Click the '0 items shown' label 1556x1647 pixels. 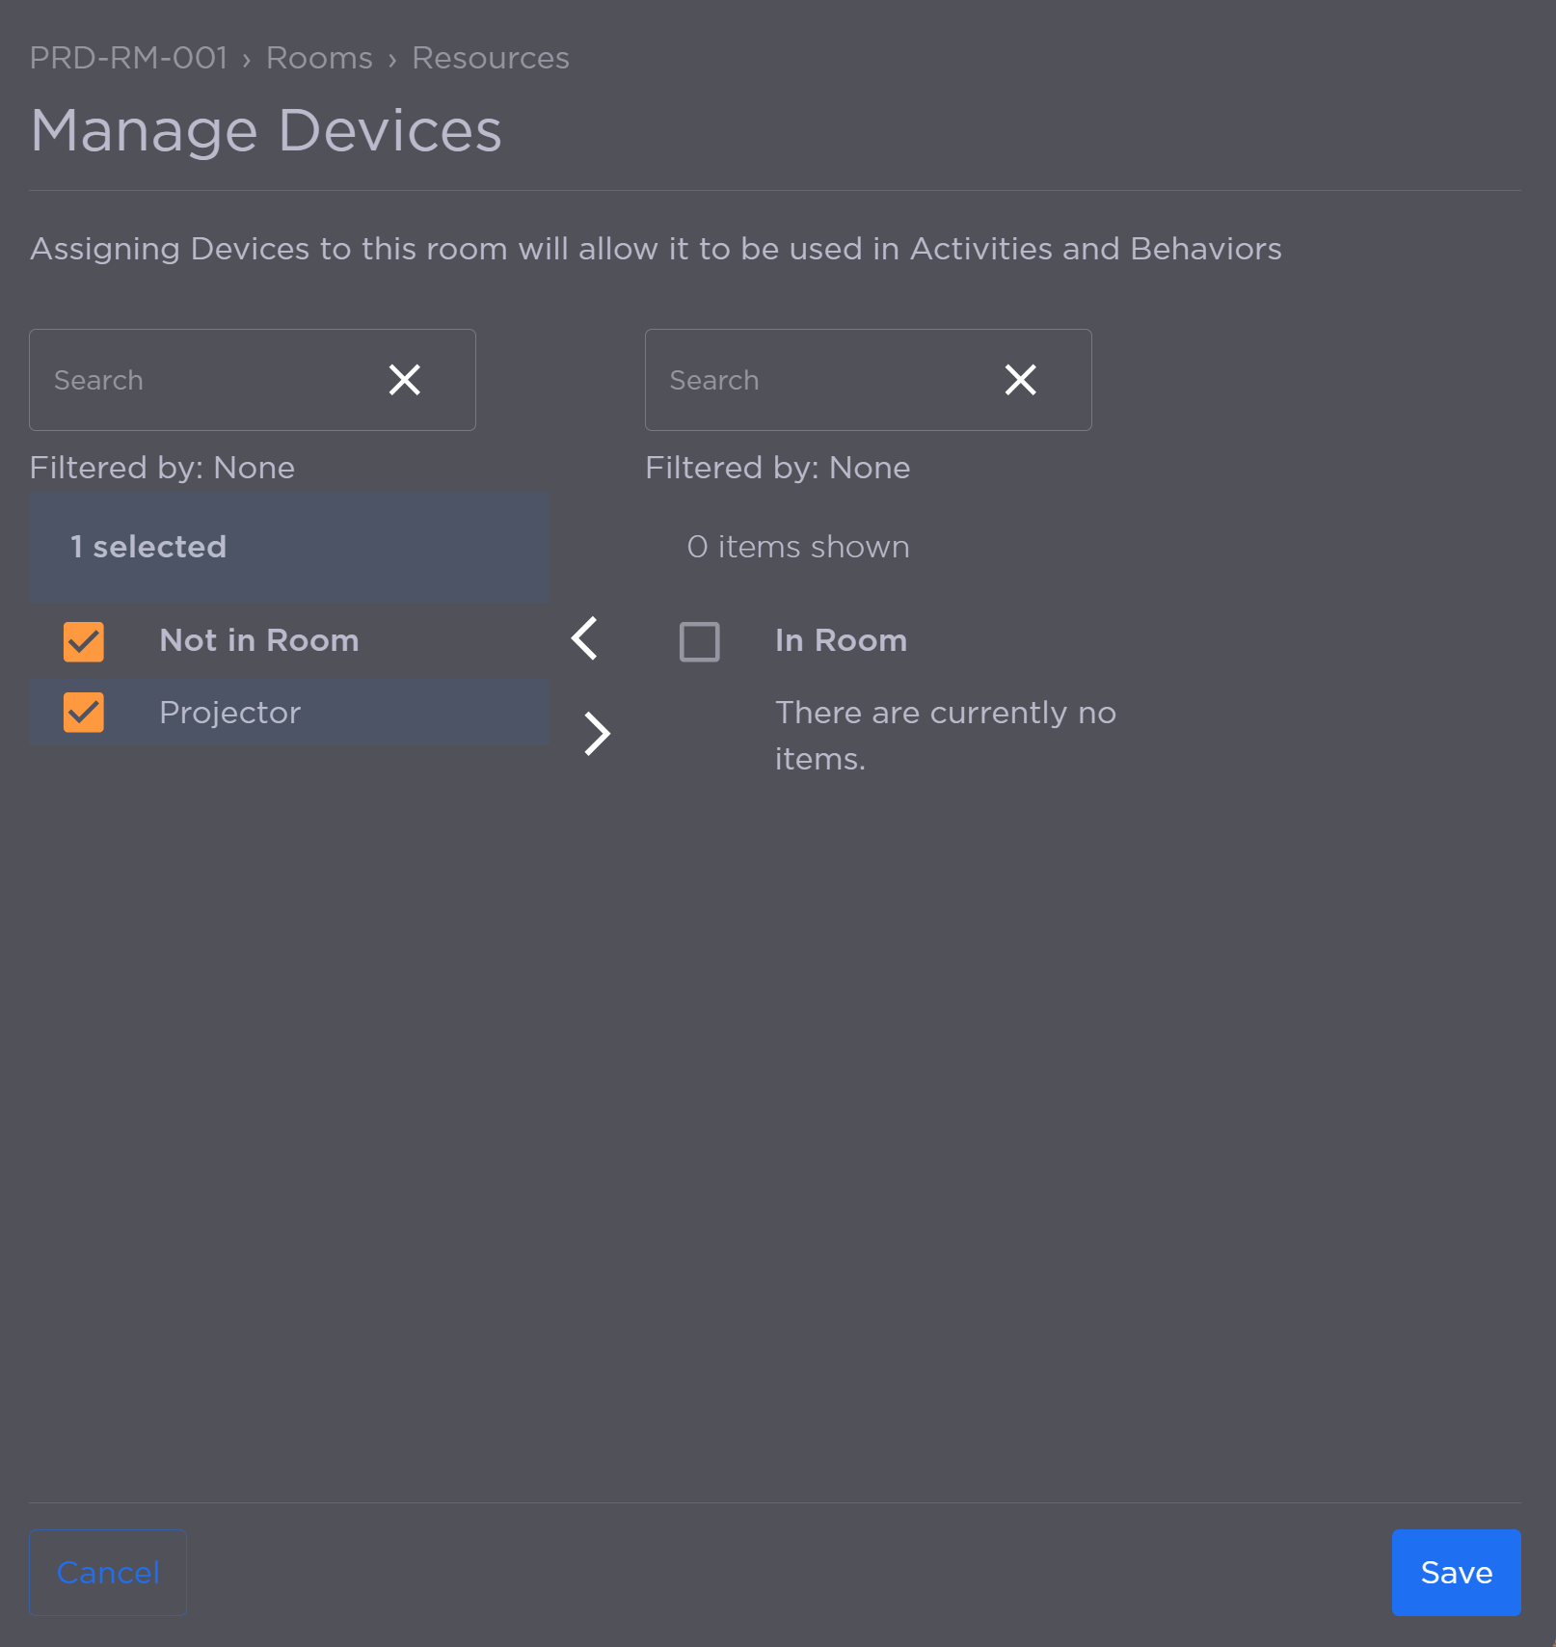[798, 547]
